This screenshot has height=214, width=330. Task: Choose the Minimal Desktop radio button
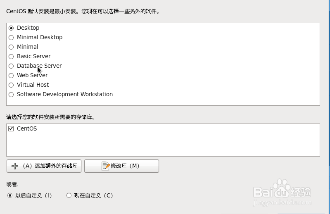pos(11,38)
